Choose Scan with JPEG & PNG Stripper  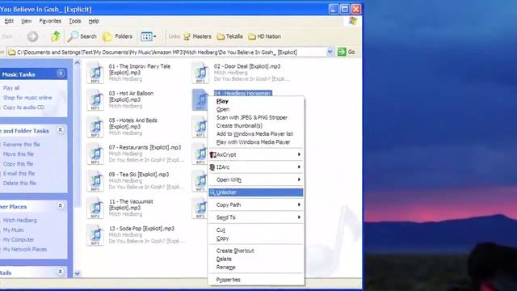pos(256,117)
